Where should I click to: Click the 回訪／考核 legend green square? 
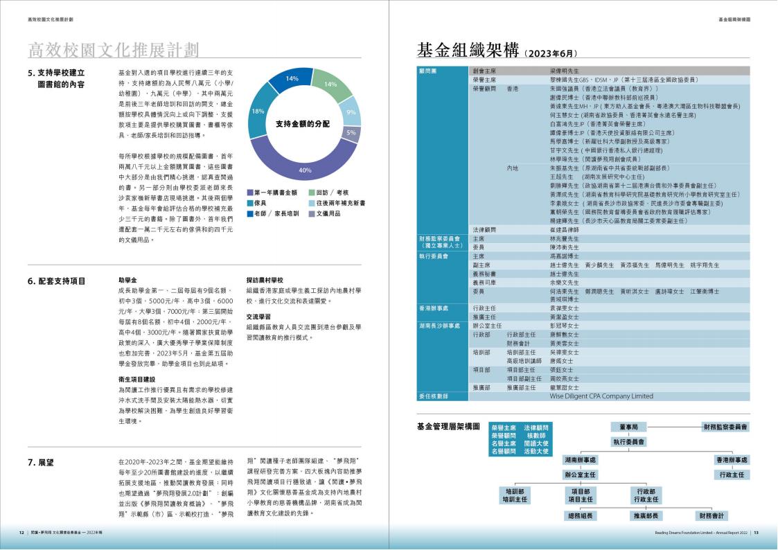point(312,193)
